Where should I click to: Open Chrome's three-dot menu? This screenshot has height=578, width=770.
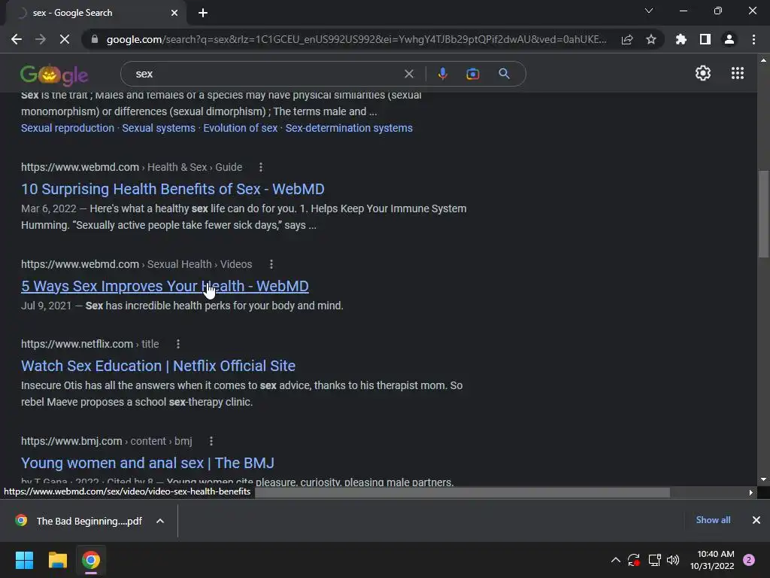click(x=753, y=39)
